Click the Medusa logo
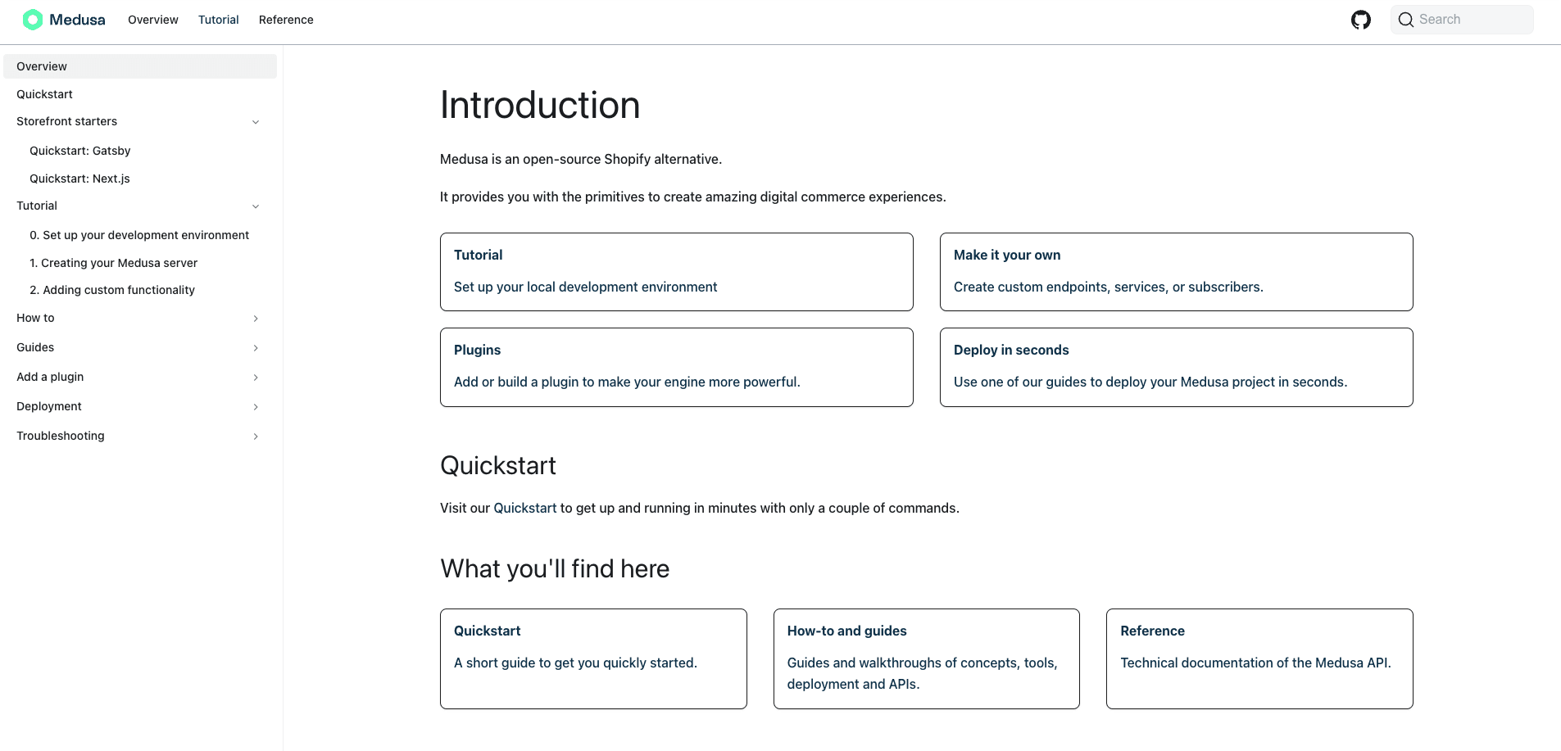Viewport: 1561px width, 751px height. point(63,19)
